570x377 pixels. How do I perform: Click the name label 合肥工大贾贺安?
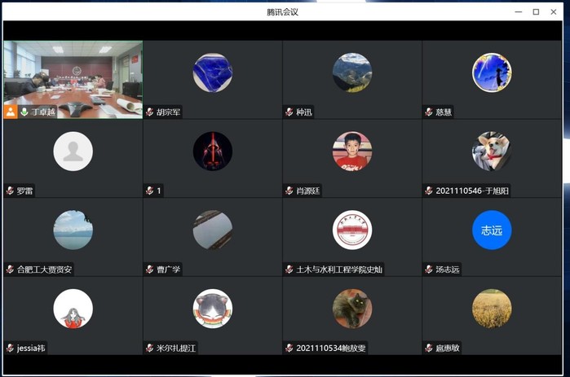[45, 270]
